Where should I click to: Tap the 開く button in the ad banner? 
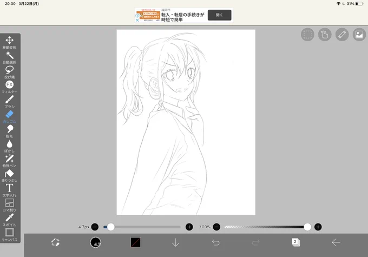tap(219, 15)
